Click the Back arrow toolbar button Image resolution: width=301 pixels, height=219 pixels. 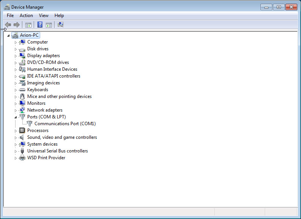click(x=8, y=25)
